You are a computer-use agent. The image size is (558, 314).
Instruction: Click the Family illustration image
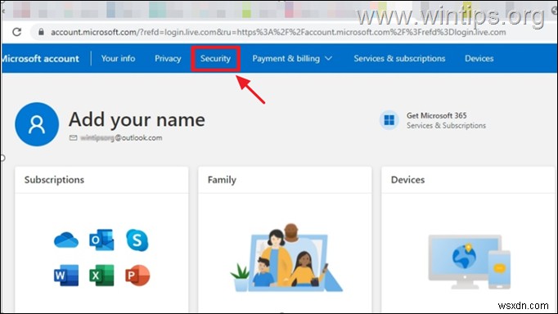coord(286,258)
